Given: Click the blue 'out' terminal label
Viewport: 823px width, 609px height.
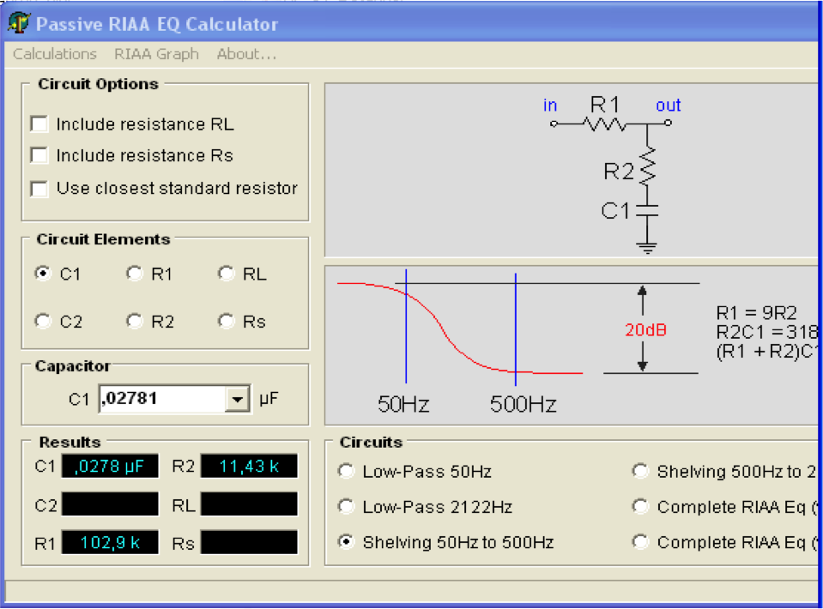Looking at the screenshot, I should click(669, 106).
